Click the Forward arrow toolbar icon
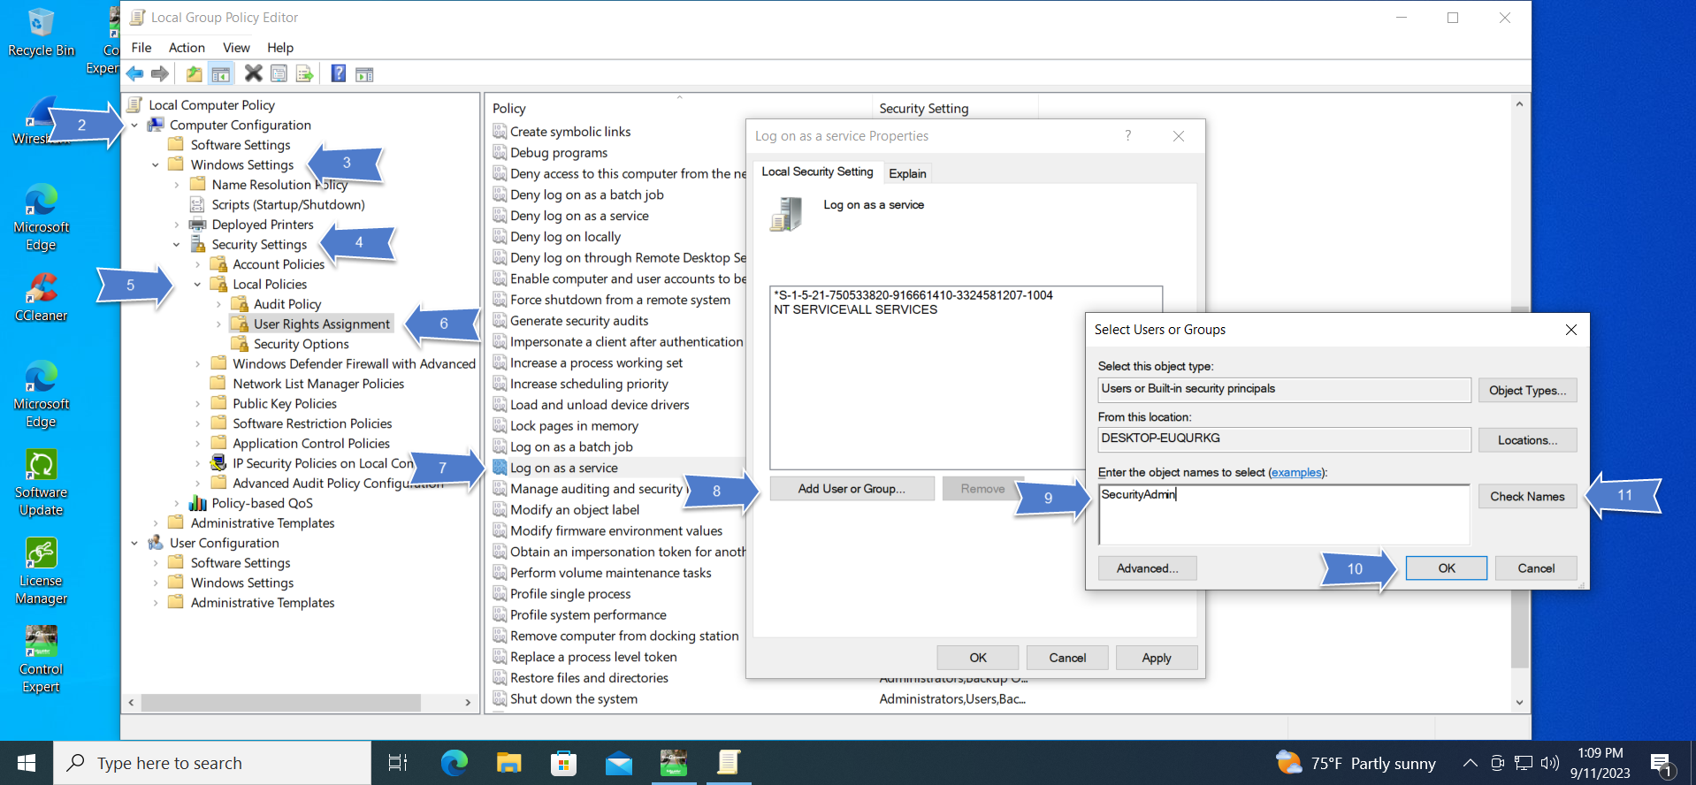1696x785 pixels. pyautogui.click(x=160, y=73)
